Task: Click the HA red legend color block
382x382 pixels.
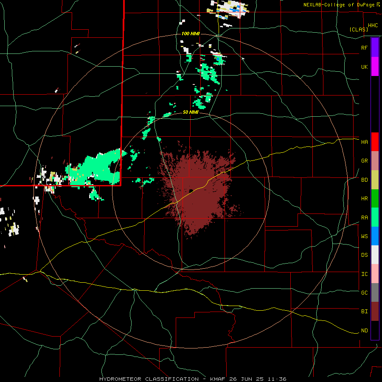Action: (x=375, y=142)
